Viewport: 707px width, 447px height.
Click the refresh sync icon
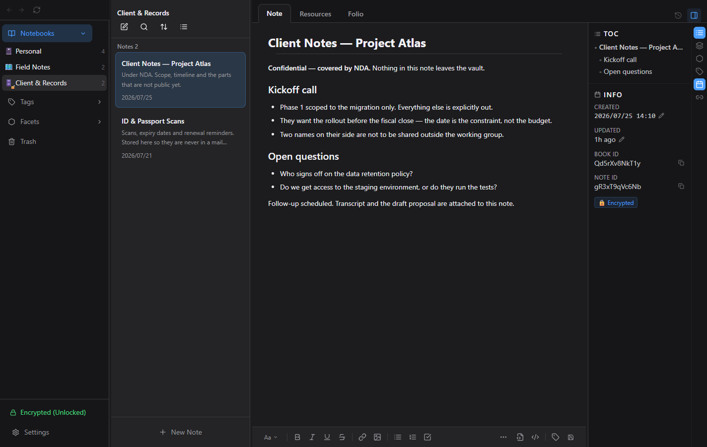click(x=37, y=10)
